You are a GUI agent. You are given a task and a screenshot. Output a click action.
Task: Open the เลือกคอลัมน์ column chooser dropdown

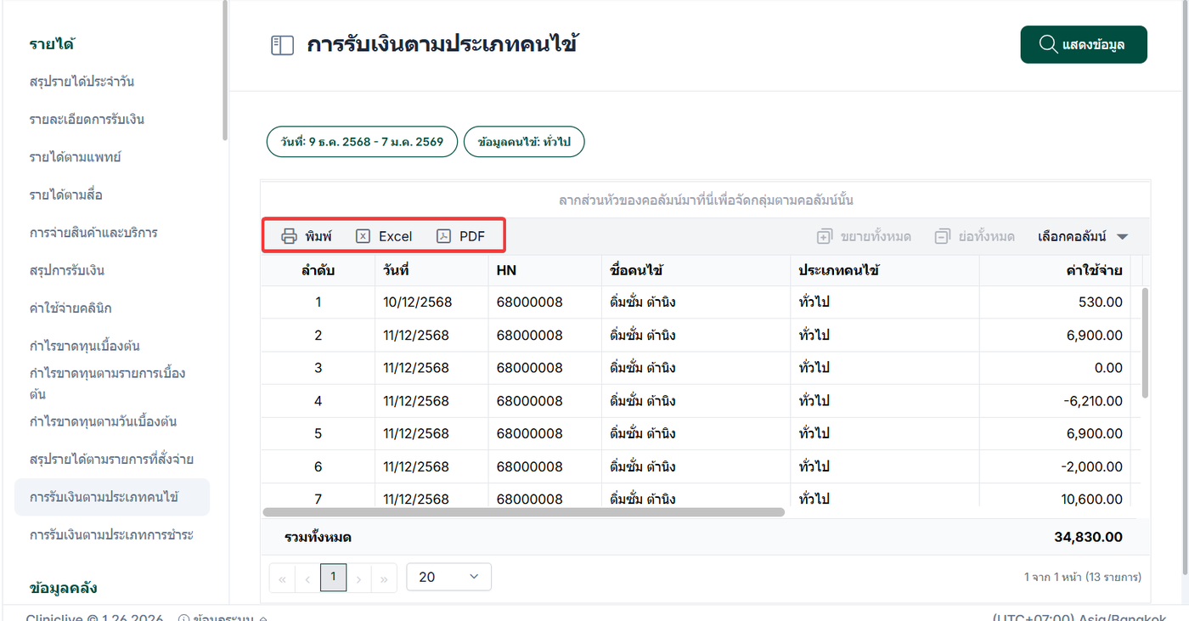tap(1083, 236)
